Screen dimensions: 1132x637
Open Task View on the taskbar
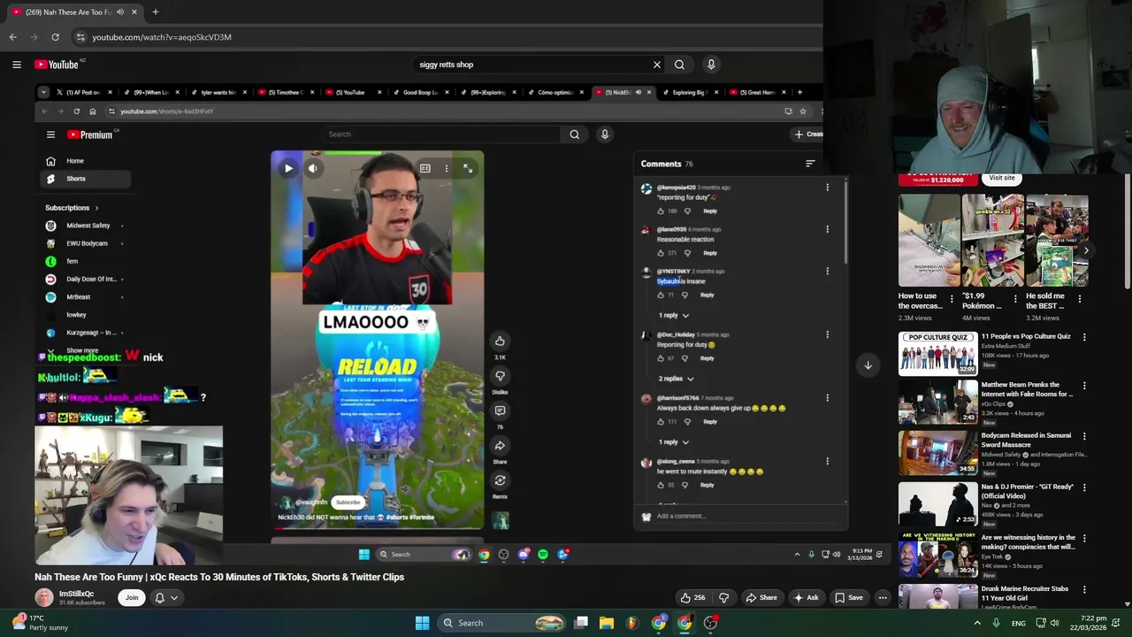click(x=581, y=623)
